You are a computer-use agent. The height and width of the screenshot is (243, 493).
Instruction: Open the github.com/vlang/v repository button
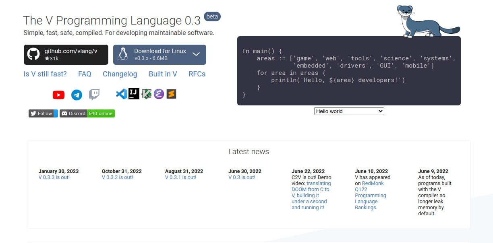click(66, 55)
